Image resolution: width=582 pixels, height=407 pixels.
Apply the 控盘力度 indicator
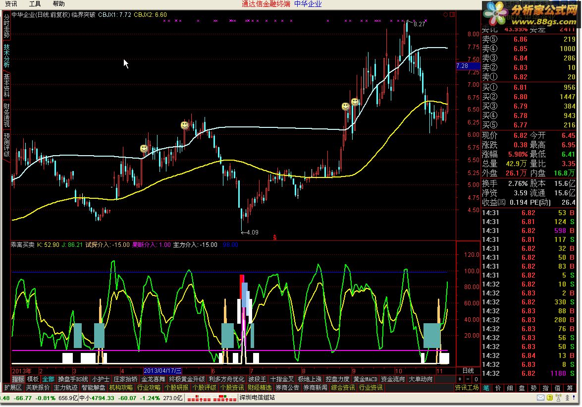(x=337, y=379)
